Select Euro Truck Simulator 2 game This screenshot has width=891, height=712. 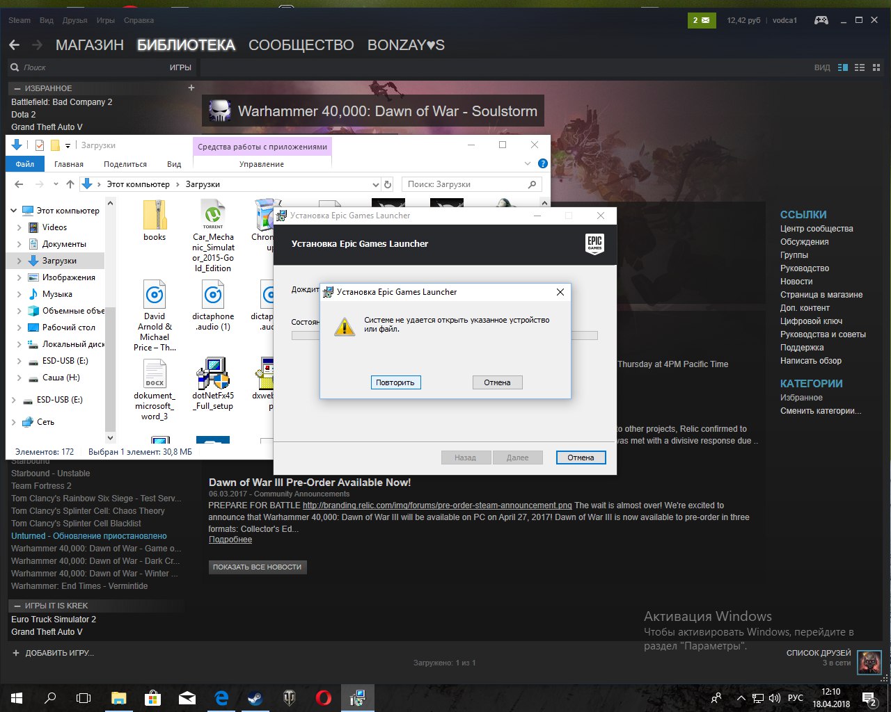point(54,620)
